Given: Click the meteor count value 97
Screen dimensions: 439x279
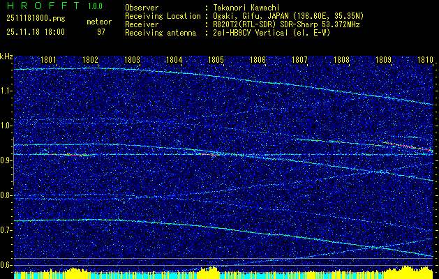Looking at the screenshot, I should [x=101, y=32].
